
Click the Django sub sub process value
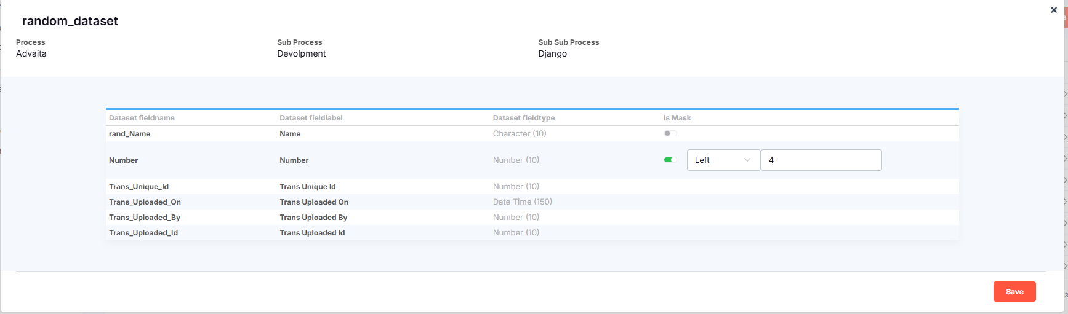pos(552,54)
